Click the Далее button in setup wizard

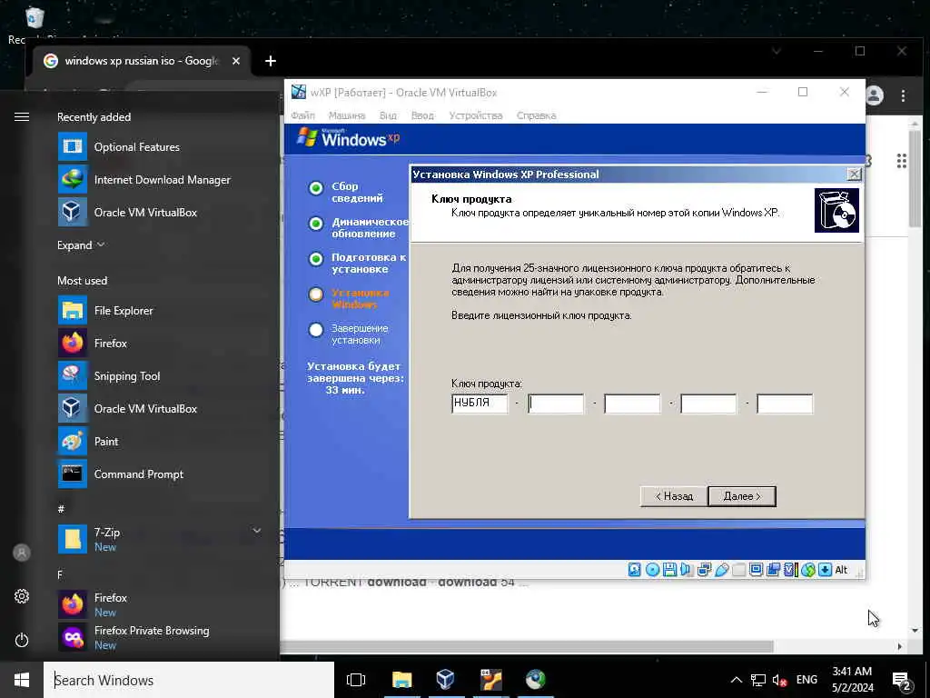[x=742, y=496]
